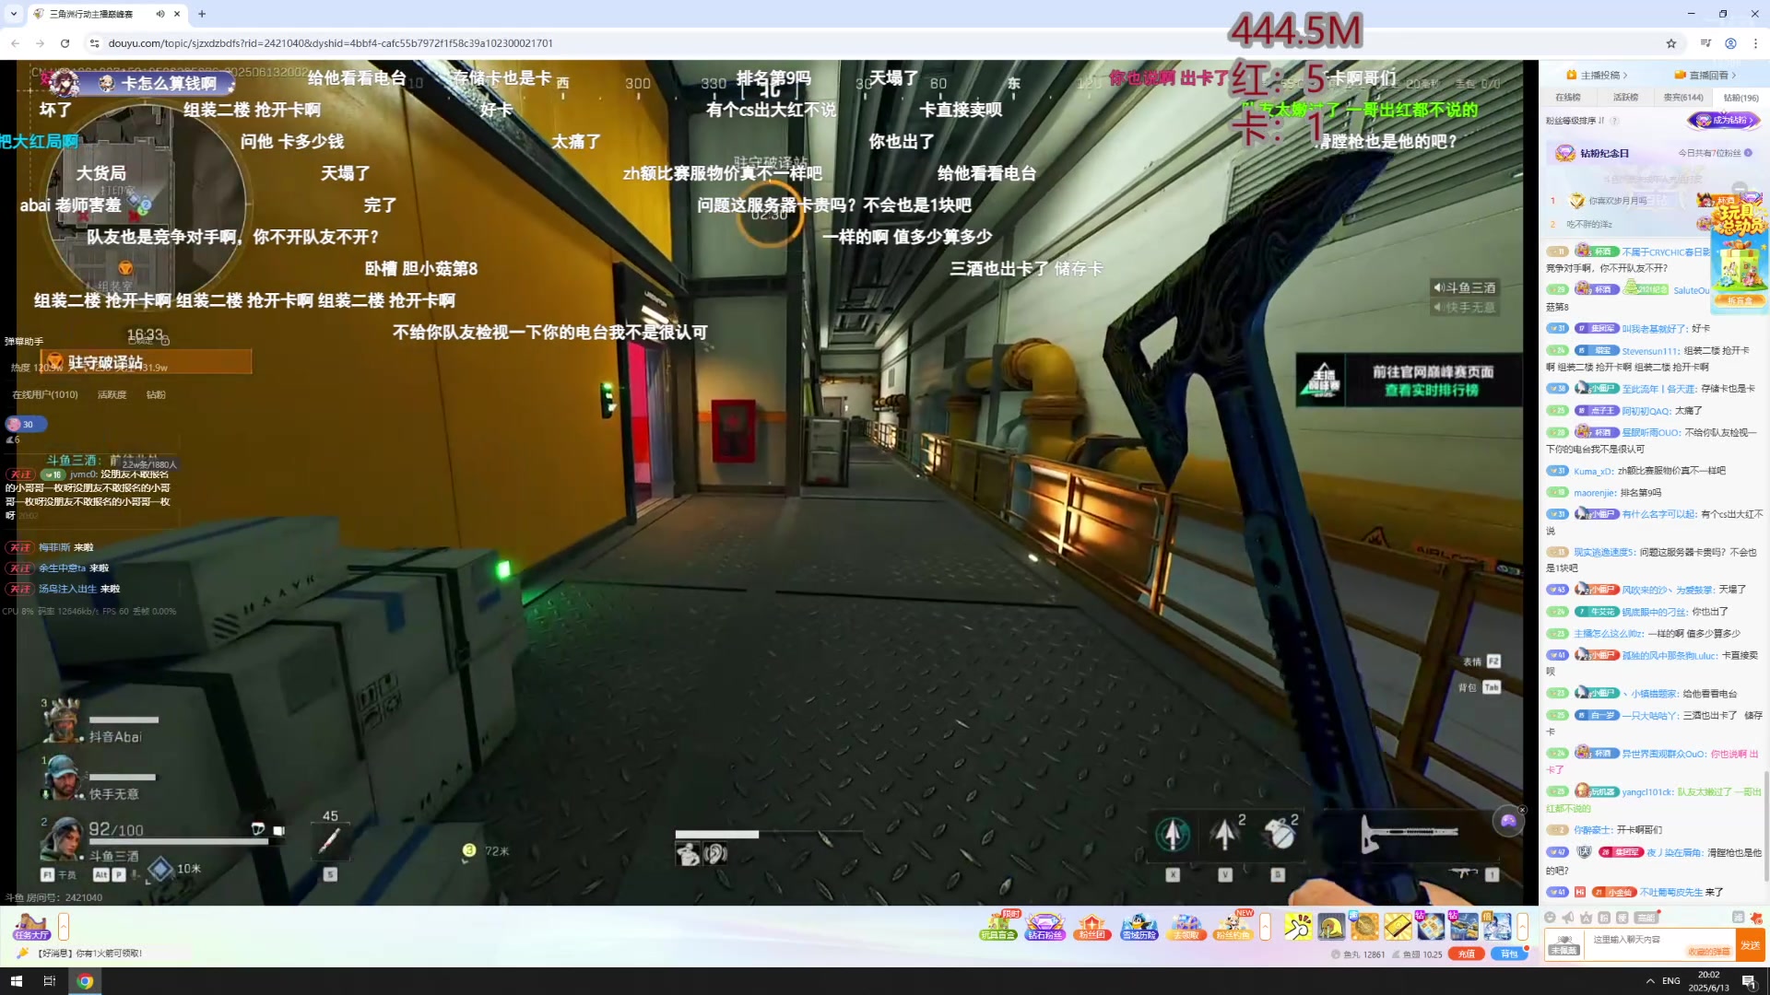Open the emoji picker in chat
This screenshot has height=995, width=1770.
1551,918
